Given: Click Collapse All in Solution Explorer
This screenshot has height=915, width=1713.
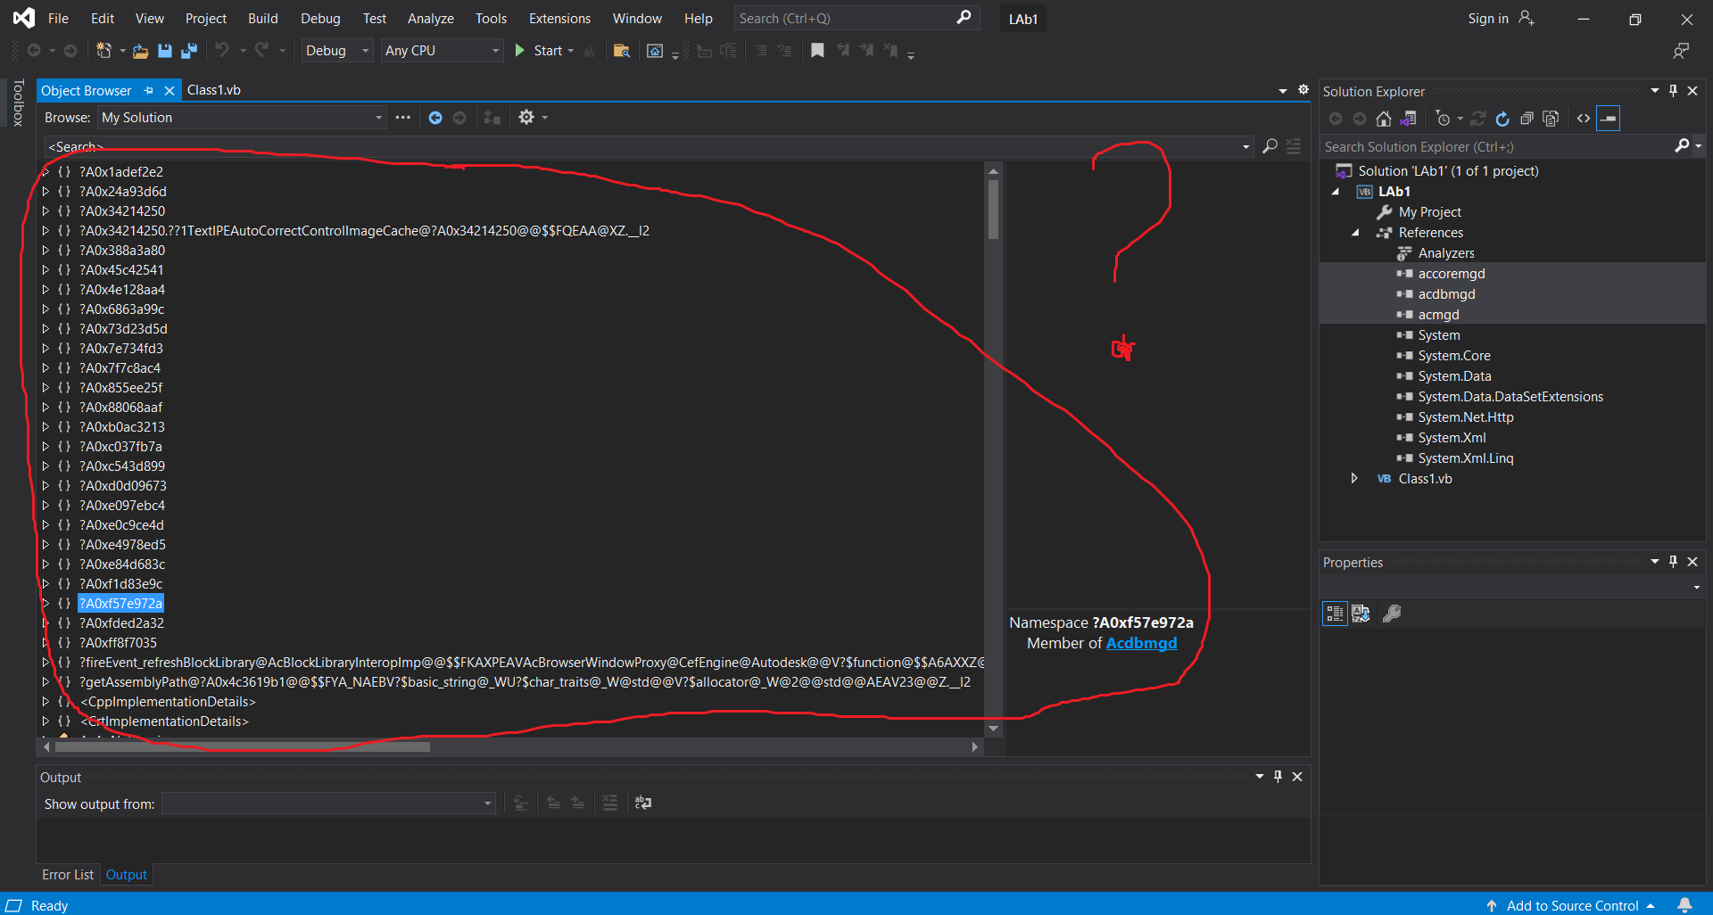Looking at the screenshot, I should (x=1527, y=119).
